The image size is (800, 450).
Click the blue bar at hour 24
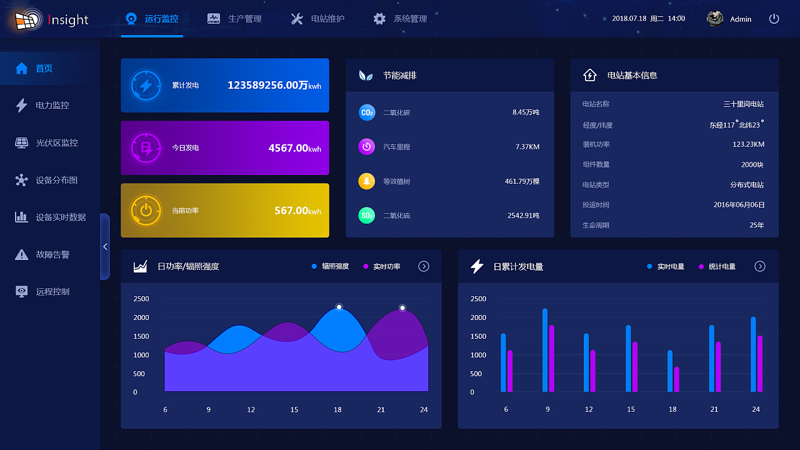[753, 354]
